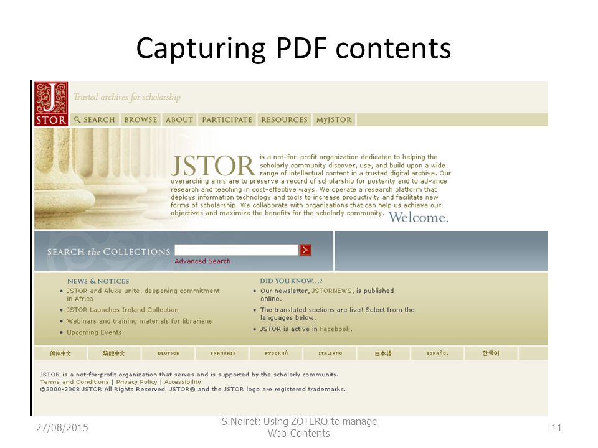Click the SEARCH the COLLECTIONS label
598x448 pixels.
click(x=108, y=252)
